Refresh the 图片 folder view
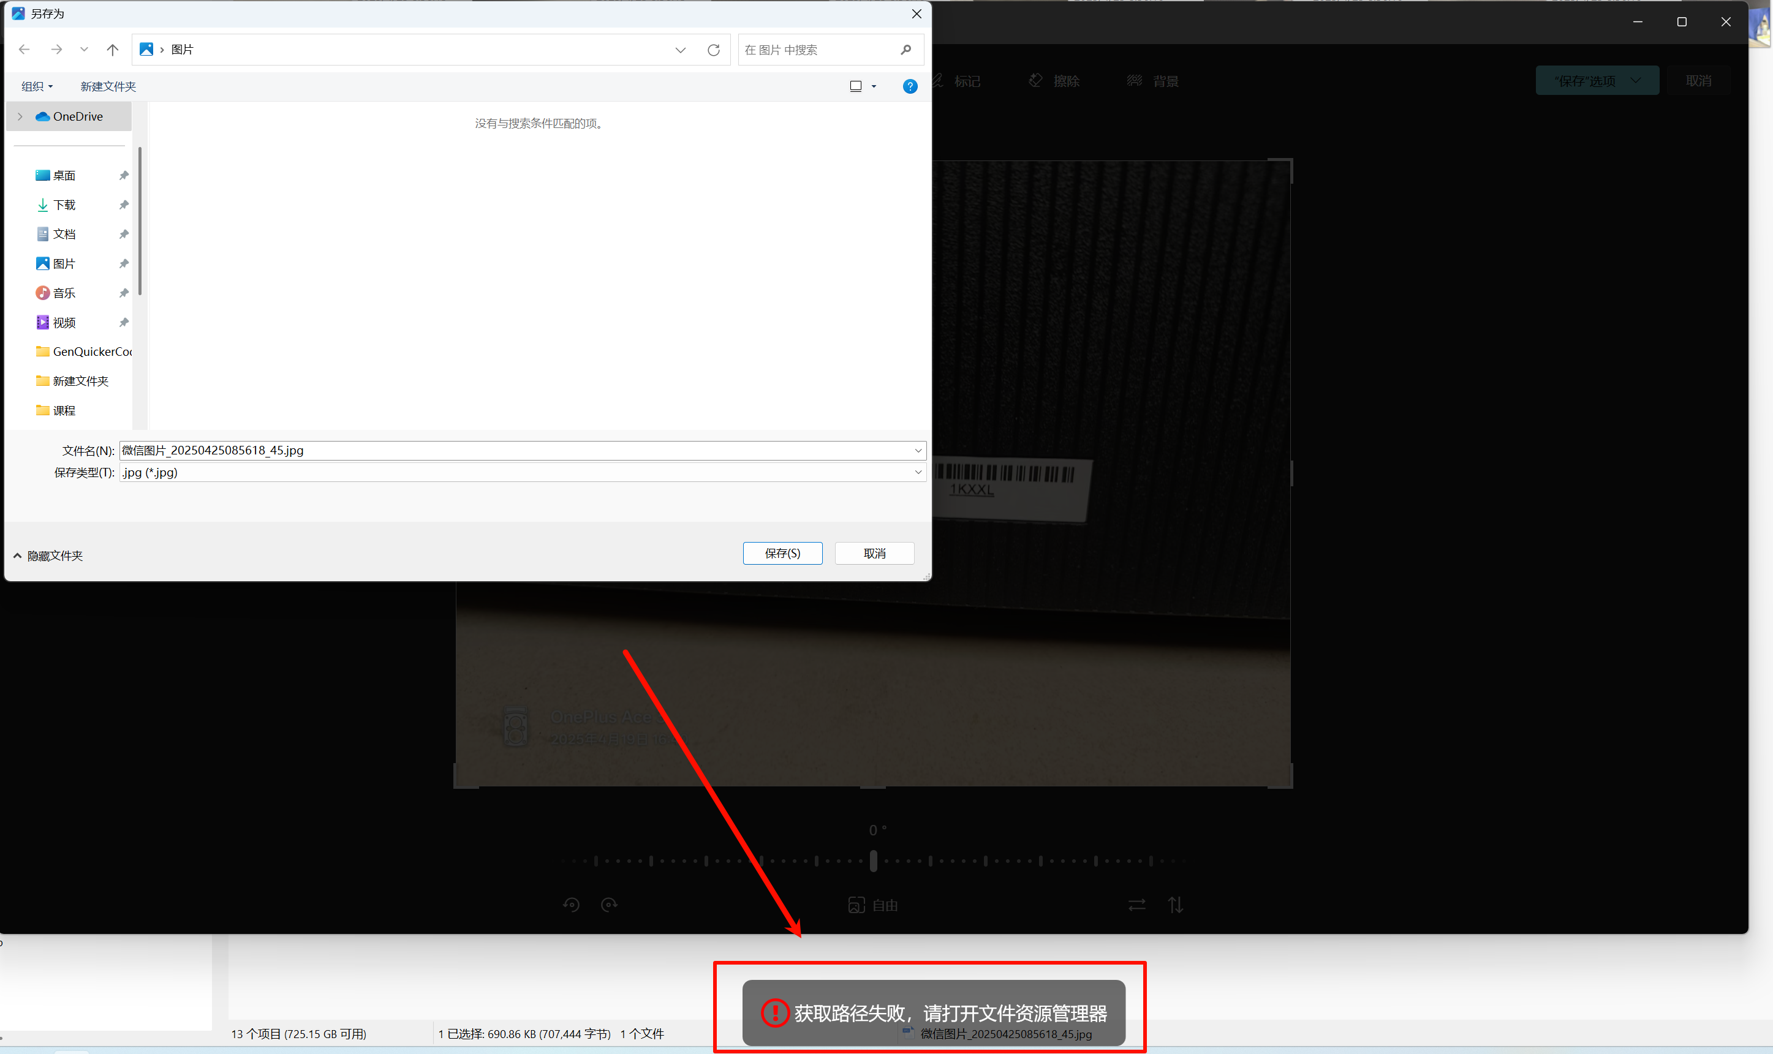 point(714,50)
